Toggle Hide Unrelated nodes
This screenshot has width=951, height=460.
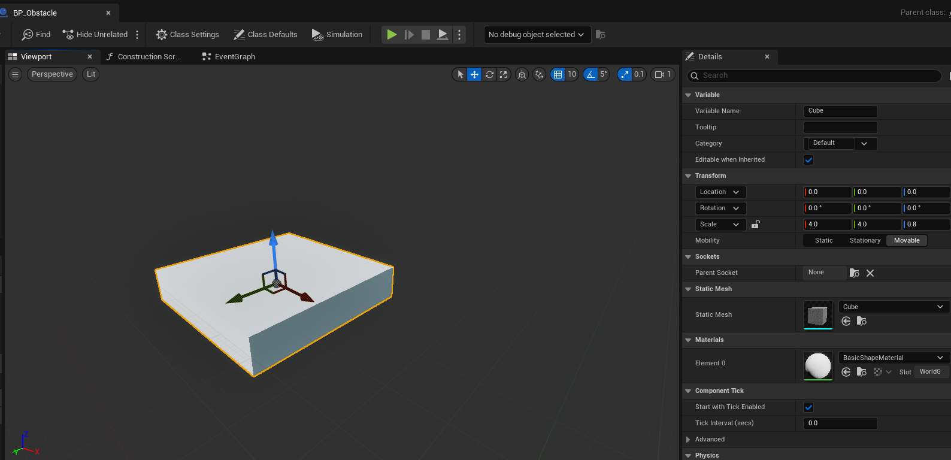(x=95, y=35)
